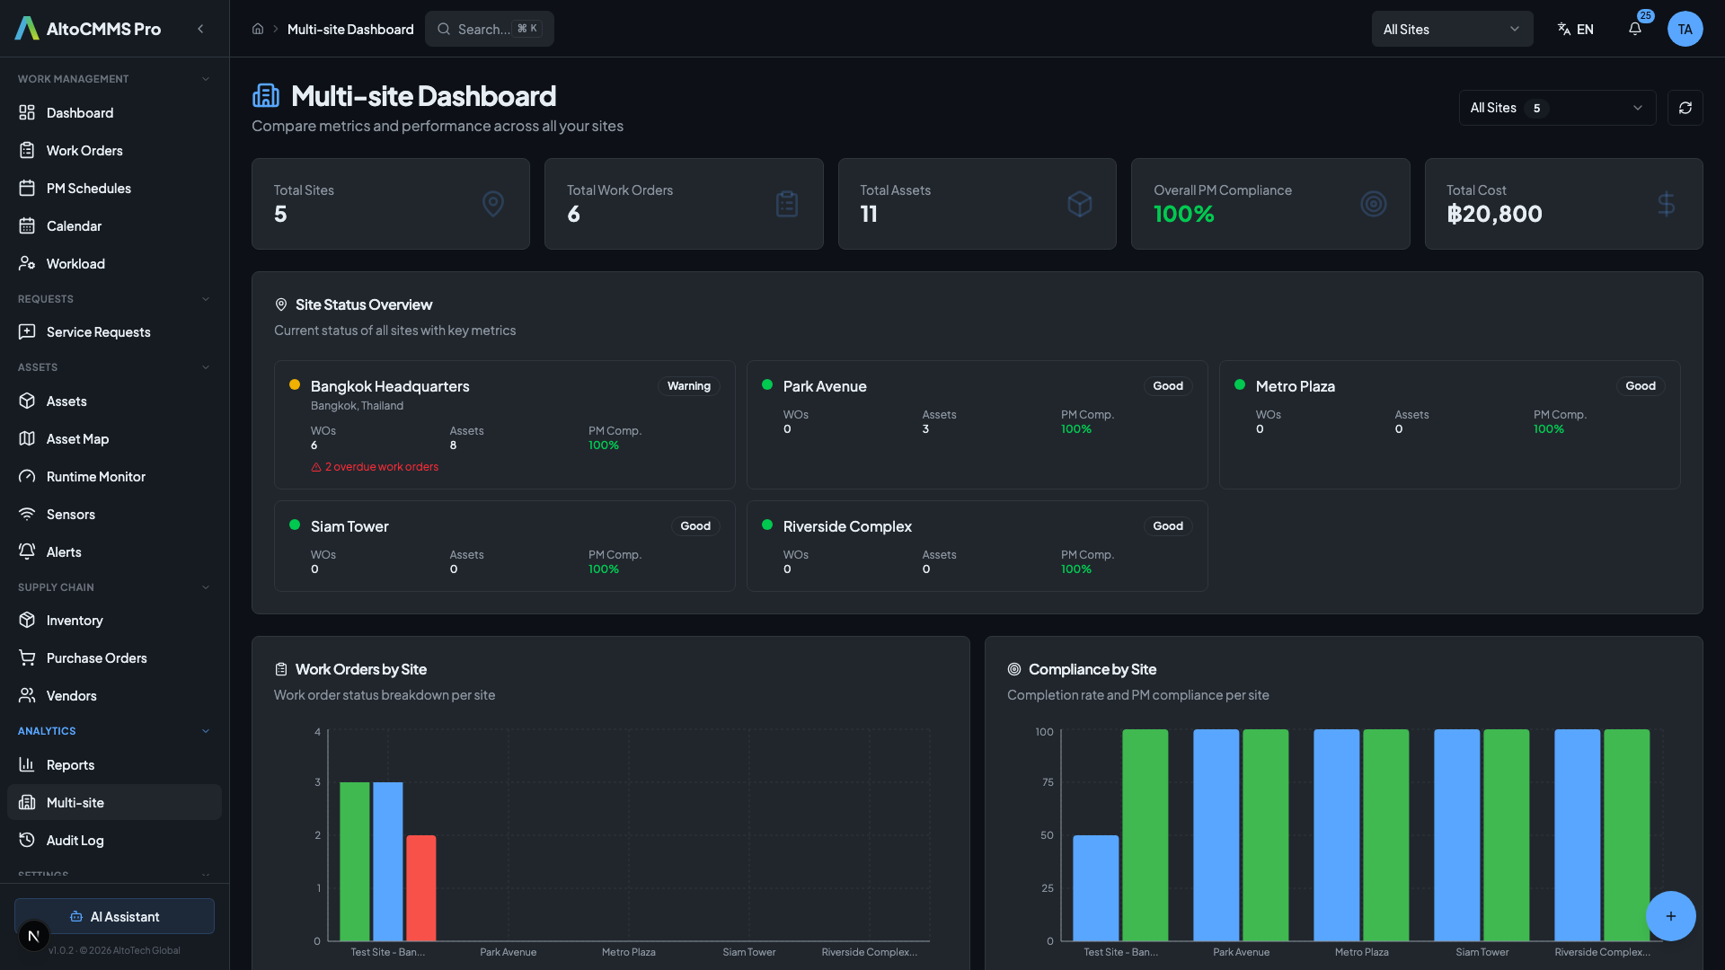Collapse the Supply Chain section
Viewport: 1725px width, 970px height.
[206, 587]
